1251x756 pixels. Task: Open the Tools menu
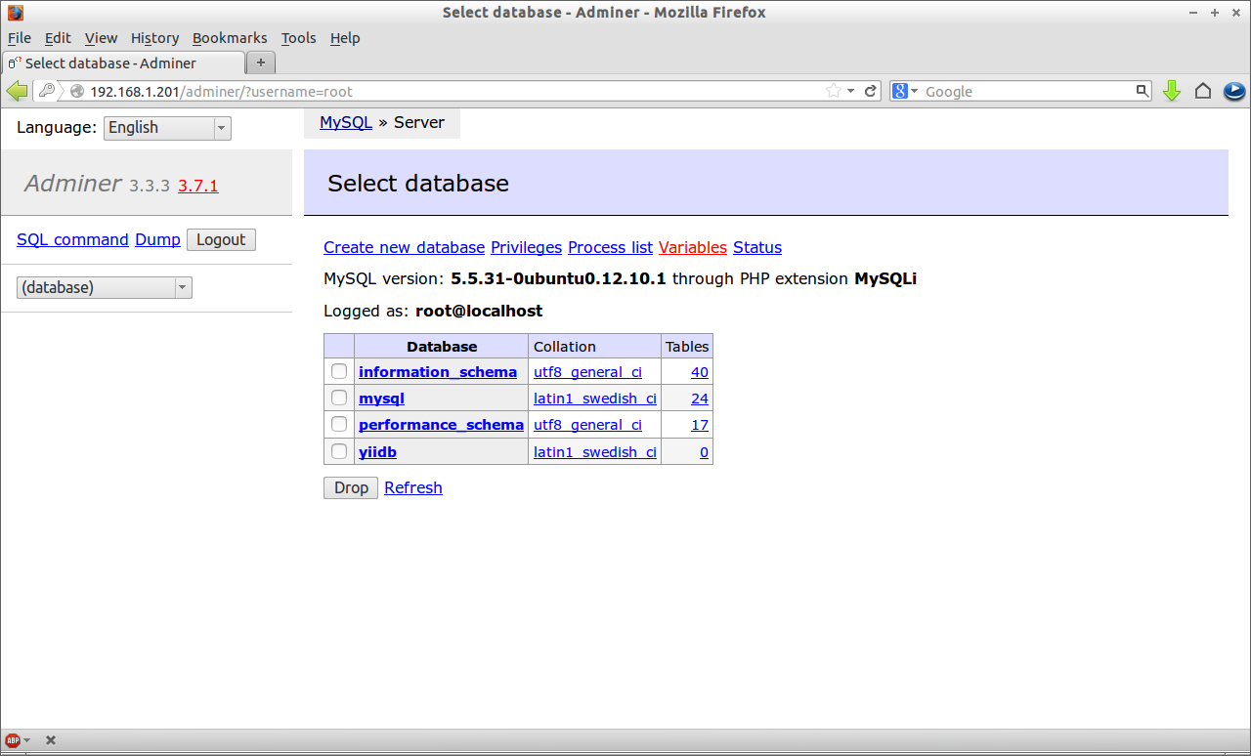pos(298,38)
